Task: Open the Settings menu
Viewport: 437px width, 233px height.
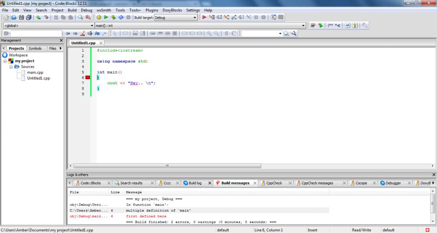Action: click(193, 10)
